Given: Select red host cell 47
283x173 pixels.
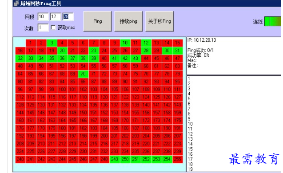Looking at the screenshot, I should (x=177, y=59).
